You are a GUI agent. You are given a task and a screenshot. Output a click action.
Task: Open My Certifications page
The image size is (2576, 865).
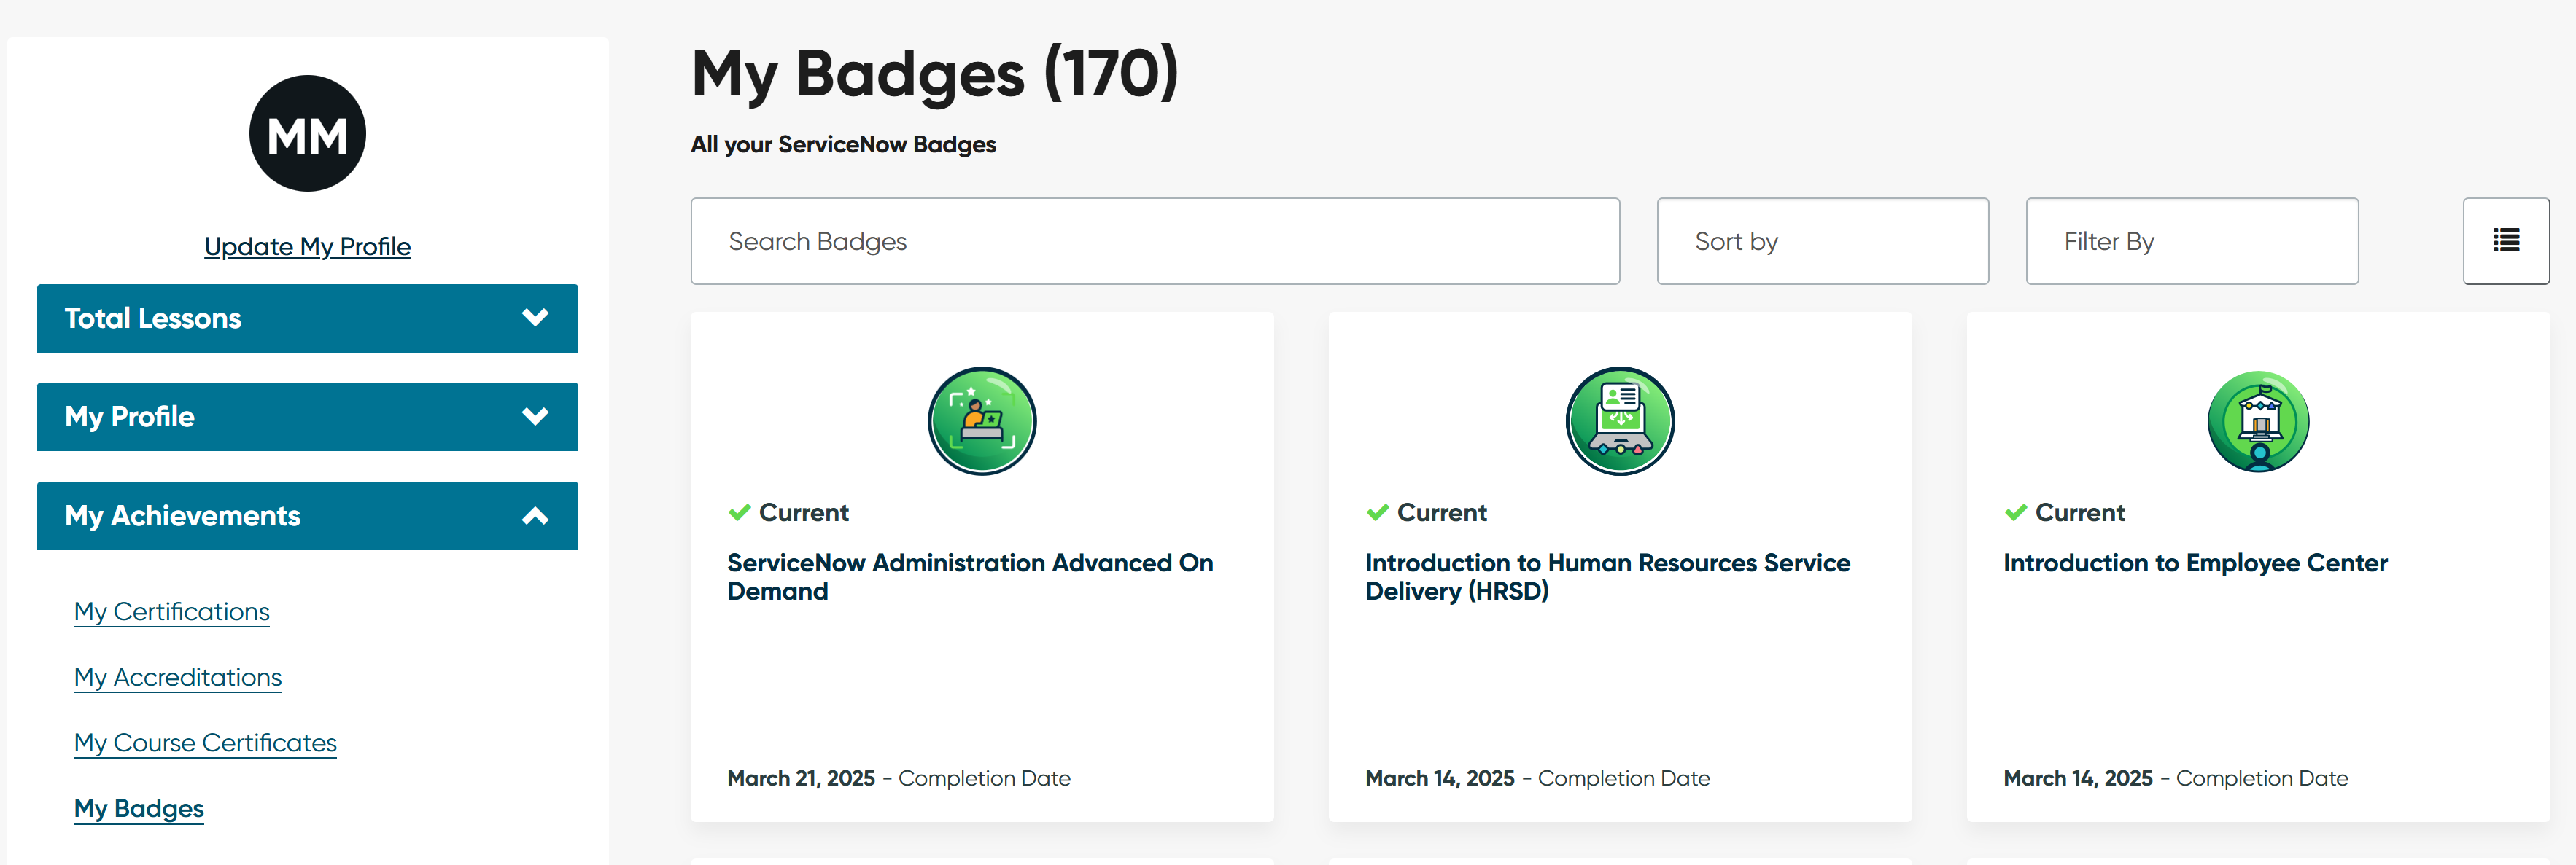[x=172, y=611]
